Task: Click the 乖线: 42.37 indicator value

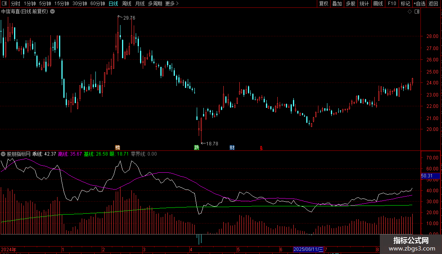Action: pyautogui.click(x=44, y=154)
